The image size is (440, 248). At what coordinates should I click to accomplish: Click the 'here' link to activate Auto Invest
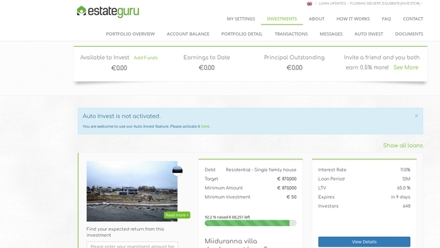[205, 126]
